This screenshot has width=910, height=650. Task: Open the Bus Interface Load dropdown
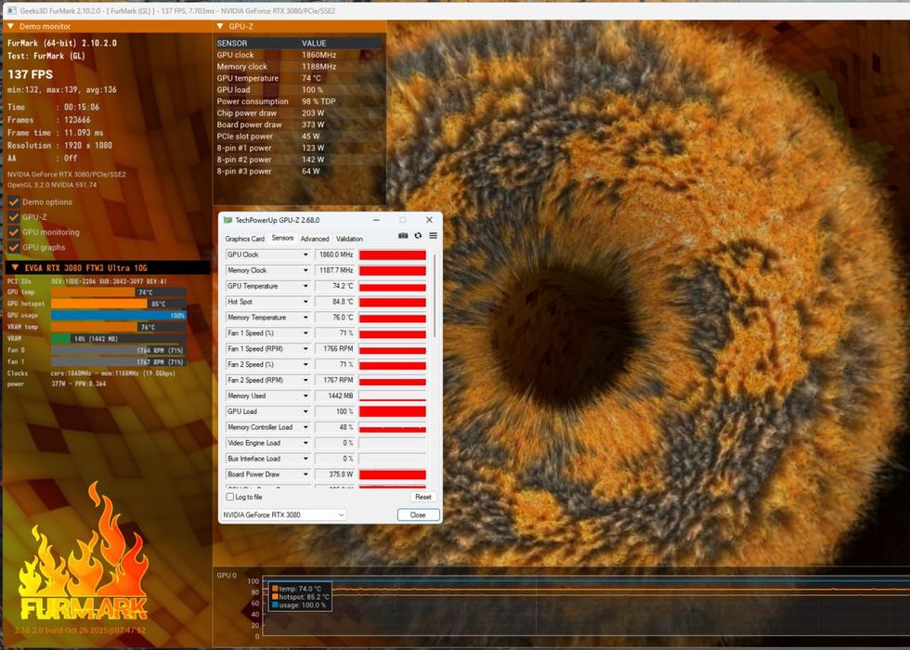coord(305,459)
